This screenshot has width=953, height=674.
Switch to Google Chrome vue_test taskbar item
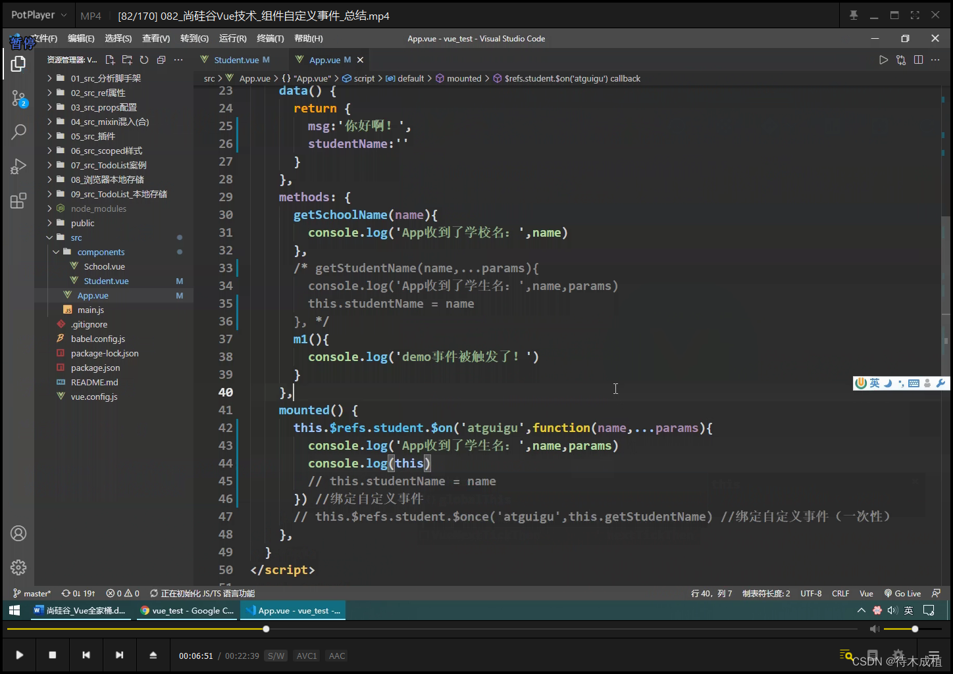tap(187, 610)
